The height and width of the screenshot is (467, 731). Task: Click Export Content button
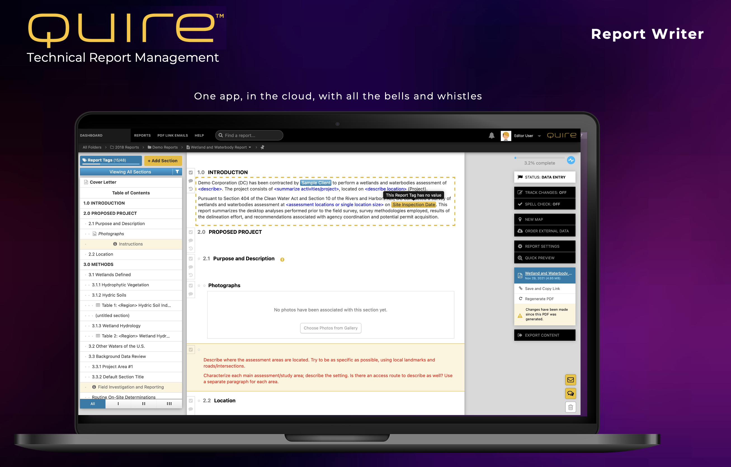tap(544, 335)
